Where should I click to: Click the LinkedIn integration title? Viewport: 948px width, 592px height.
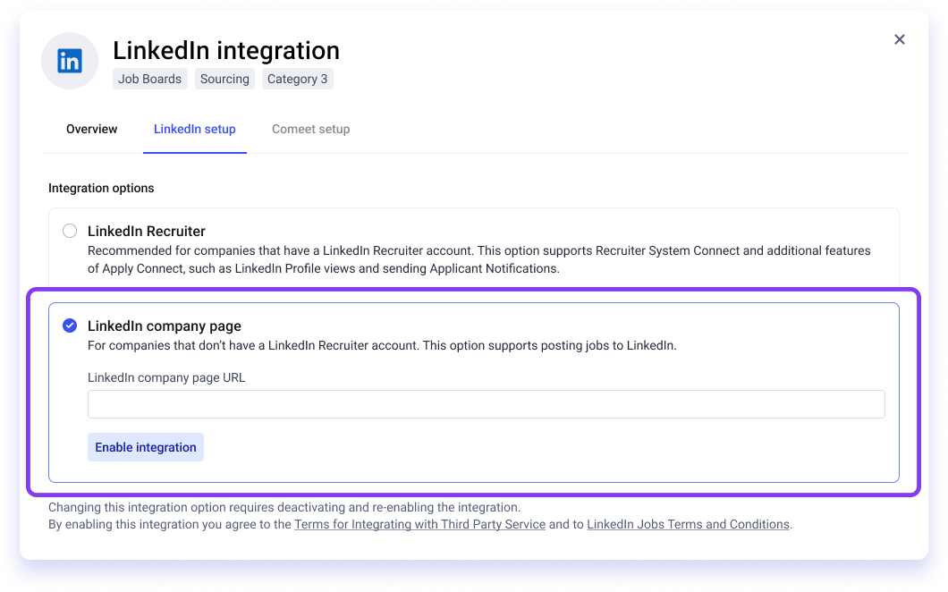[x=226, y=50]
